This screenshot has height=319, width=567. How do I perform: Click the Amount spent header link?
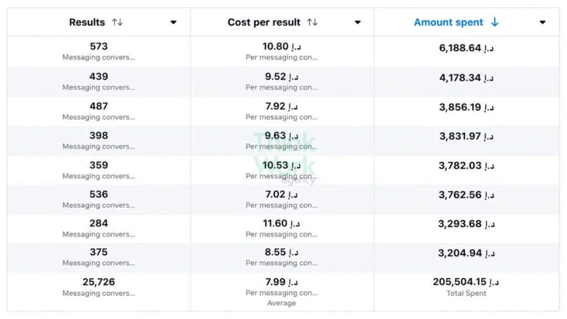pyautogui.click(x=449, y=22)
